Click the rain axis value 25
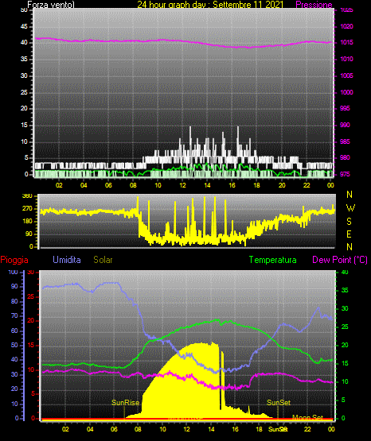371x441 pixels. pos(31,296)
